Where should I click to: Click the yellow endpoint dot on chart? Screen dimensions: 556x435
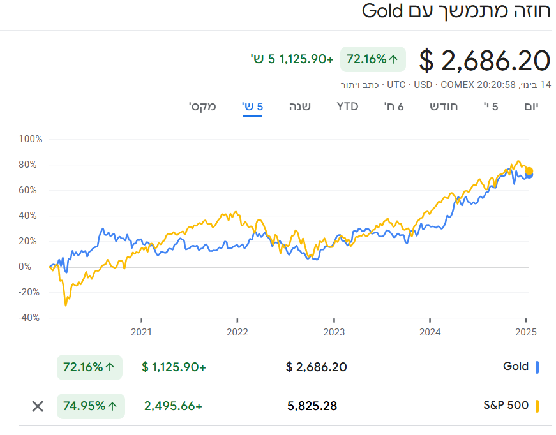[x=529, y=171]
